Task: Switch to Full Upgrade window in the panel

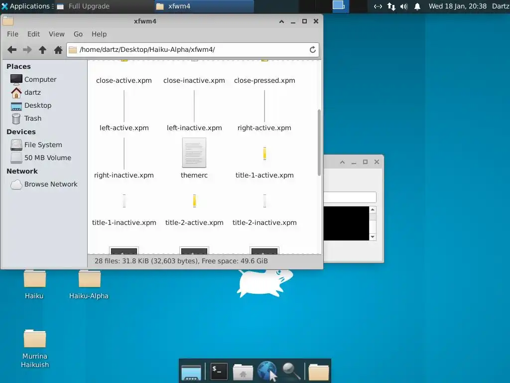Action: (104, 6)
